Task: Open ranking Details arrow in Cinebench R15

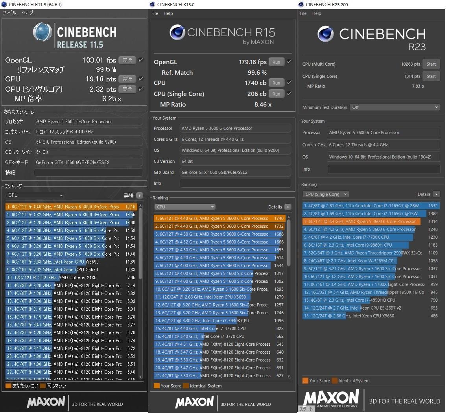Action: pos(288,207)
